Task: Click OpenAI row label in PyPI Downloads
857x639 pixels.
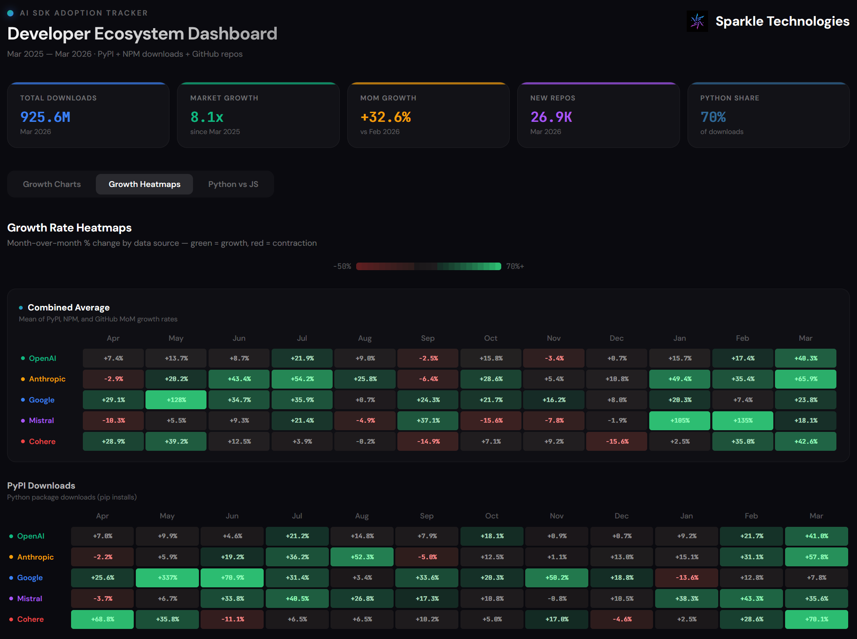Action: tap(31, 536)
